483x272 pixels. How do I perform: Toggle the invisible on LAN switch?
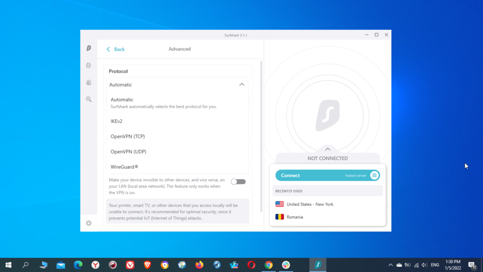click(x=238, y=182)
